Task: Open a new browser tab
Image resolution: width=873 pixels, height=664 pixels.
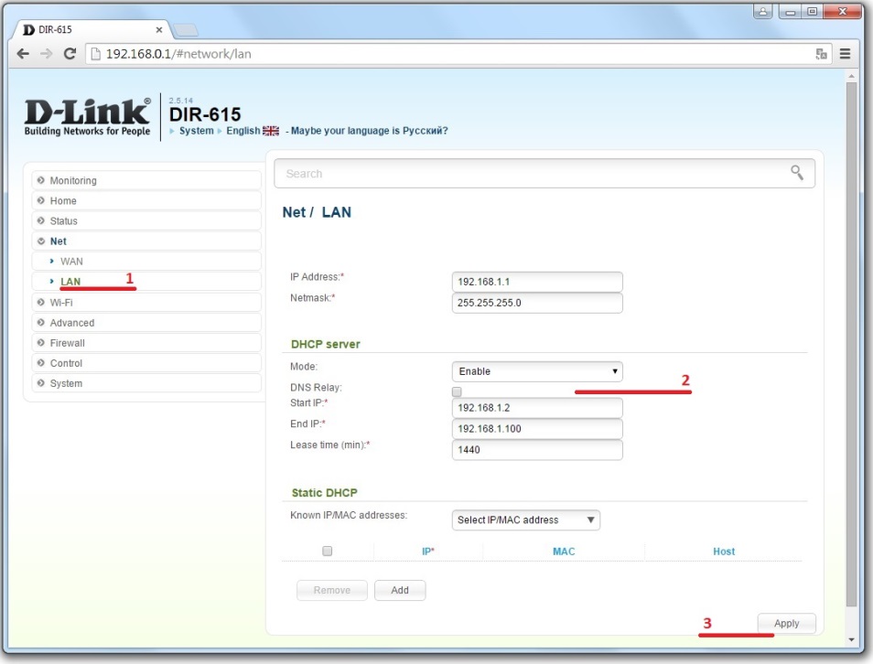Action: pyautogui.click(x=186, y=30)
